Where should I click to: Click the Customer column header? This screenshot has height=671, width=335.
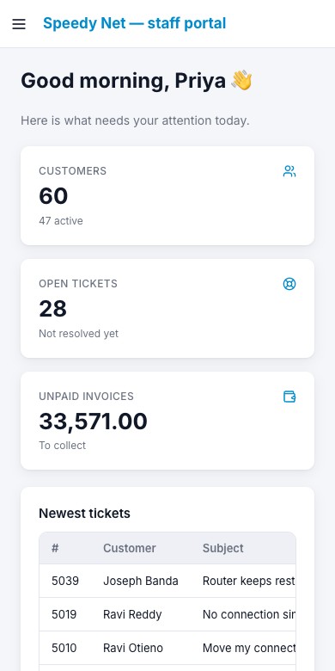click(x=130, y=548)
